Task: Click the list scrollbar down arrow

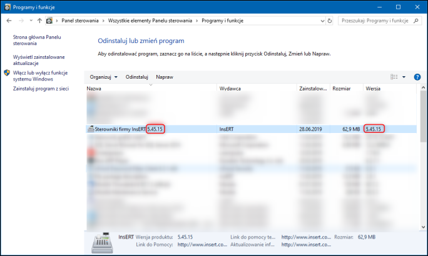Action: (423, 227)
